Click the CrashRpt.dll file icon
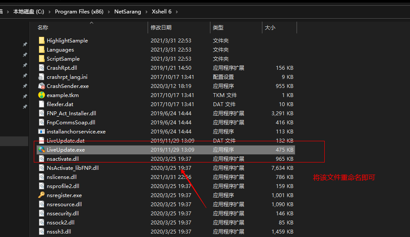 tap(41, 68)
